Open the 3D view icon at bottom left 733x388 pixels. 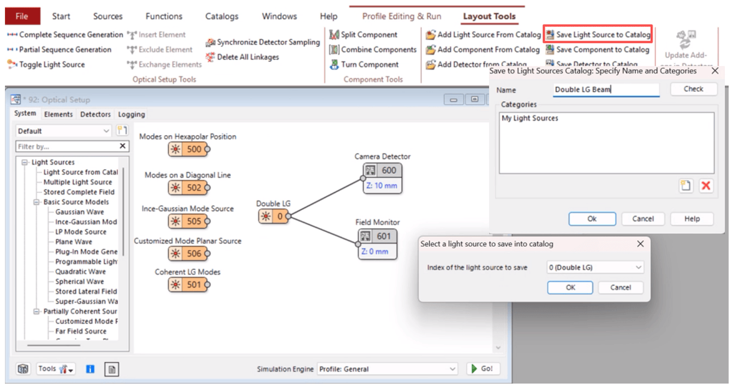pos(22,369)
